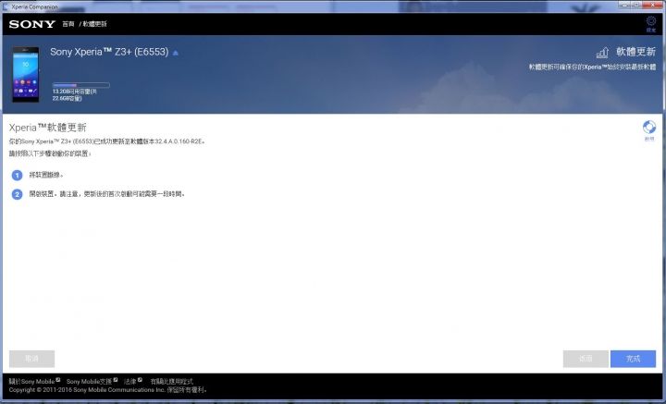
Task: Click the version 32.4.A.0.160-R2E message
Action: 107,141
